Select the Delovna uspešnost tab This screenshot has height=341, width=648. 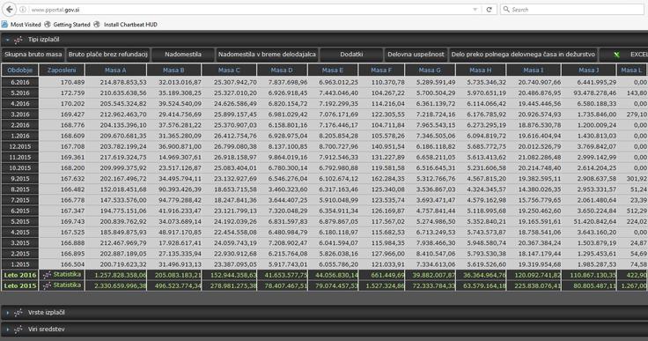[416, 55]
